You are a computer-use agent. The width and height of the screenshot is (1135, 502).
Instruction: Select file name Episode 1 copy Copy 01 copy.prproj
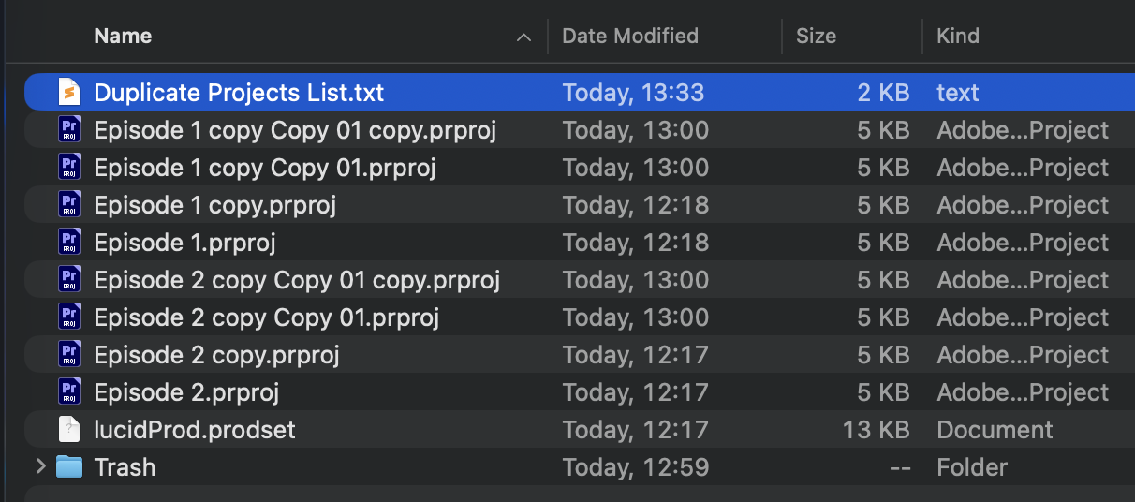[x=295, y=130]
